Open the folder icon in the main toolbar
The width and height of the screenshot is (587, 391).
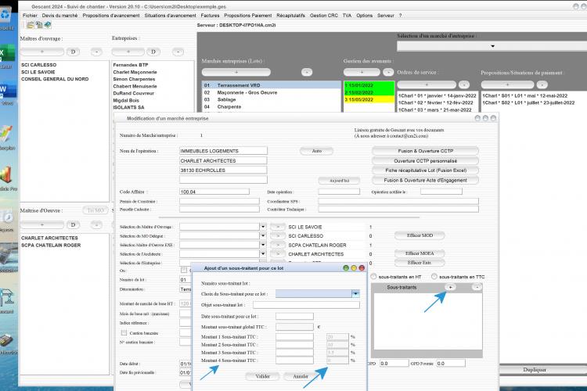[31, 25]
